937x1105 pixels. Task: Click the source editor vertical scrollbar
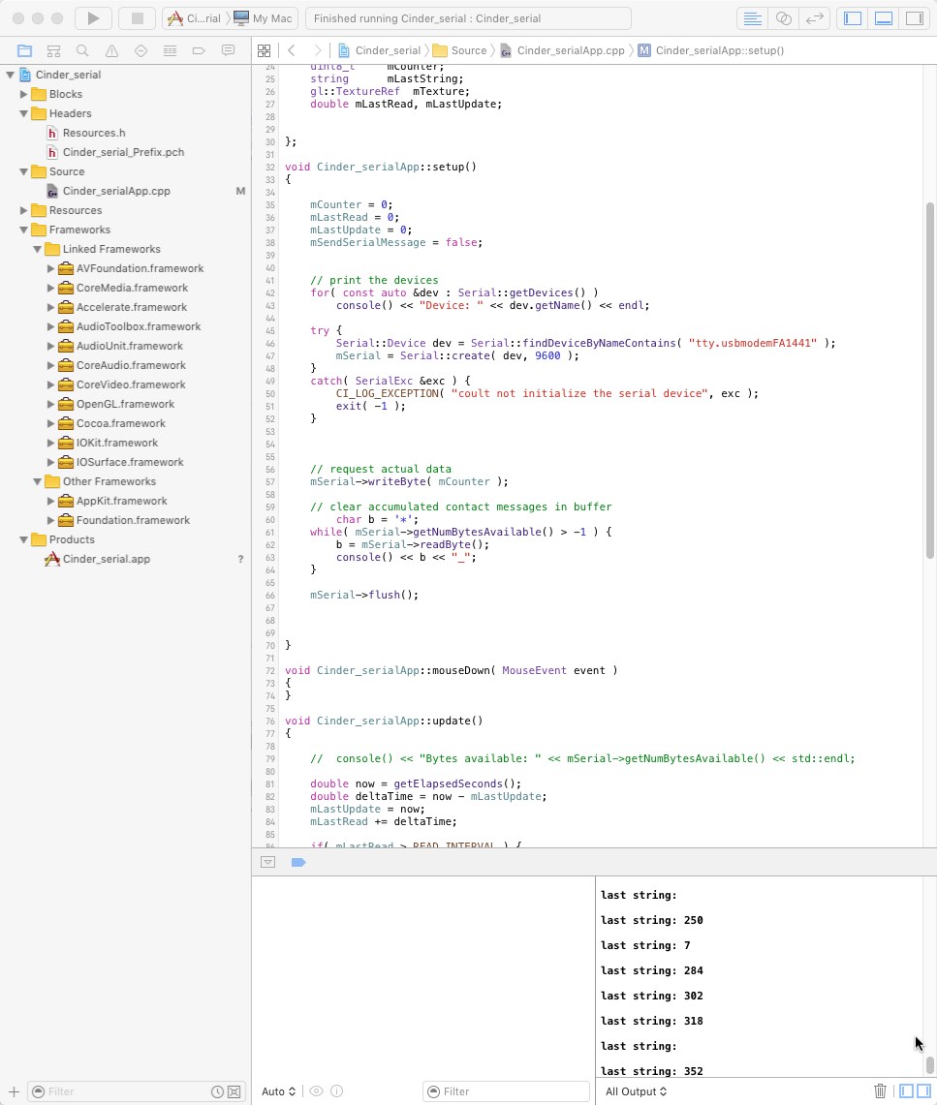click(930, 381)
